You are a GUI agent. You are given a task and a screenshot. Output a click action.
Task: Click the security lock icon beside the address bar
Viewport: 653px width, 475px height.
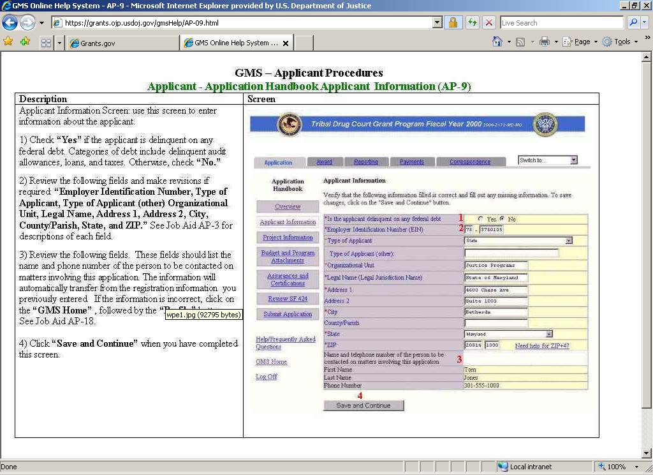pyautogui.click(x=453, y=22)
